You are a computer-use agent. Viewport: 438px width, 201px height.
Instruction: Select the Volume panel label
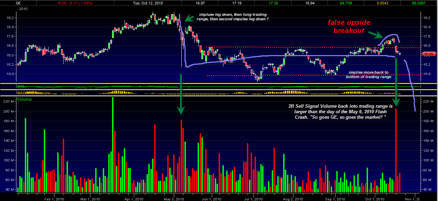pyautogui.click(x=24, y=100)
